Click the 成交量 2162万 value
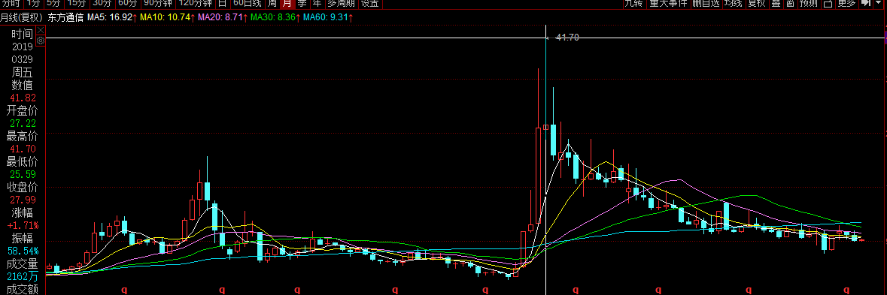 [x=23, y=277]
